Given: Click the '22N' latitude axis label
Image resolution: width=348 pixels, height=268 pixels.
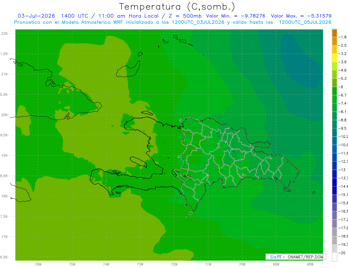Looking at the screenshot, I should [5, 34].
